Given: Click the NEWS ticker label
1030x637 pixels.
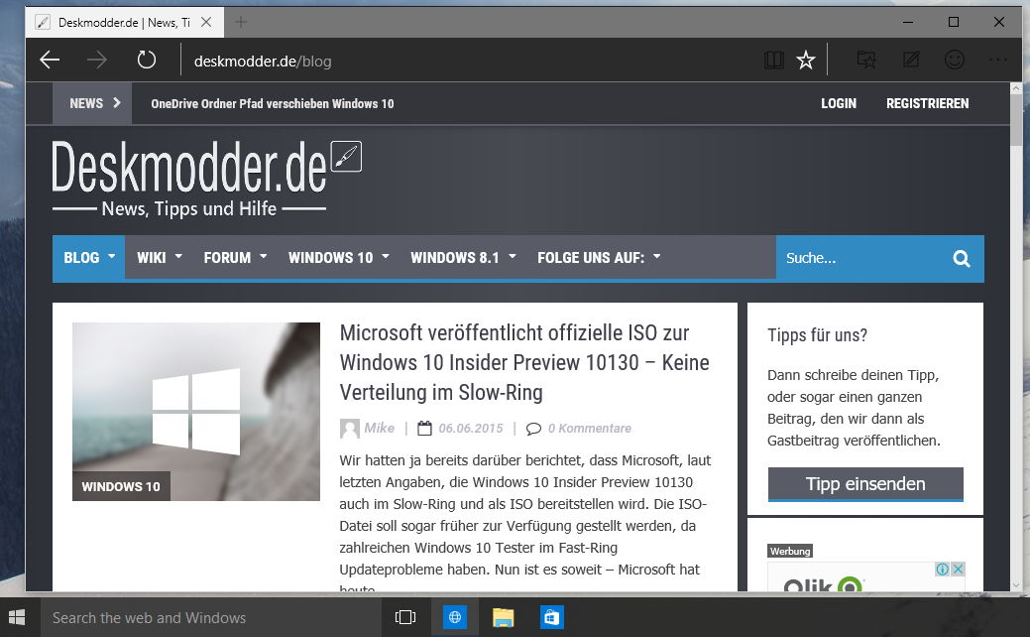Looking at the screenshot, I should coord(92,103).
